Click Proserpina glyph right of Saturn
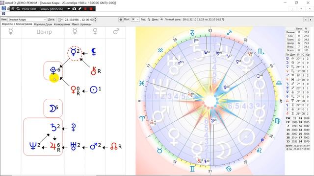 [73, 128]
